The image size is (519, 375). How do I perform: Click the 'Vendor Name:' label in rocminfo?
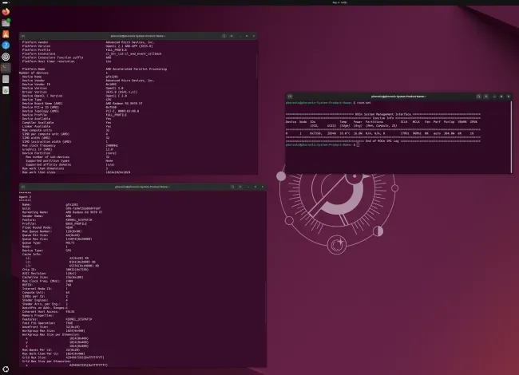coord(33,216)
